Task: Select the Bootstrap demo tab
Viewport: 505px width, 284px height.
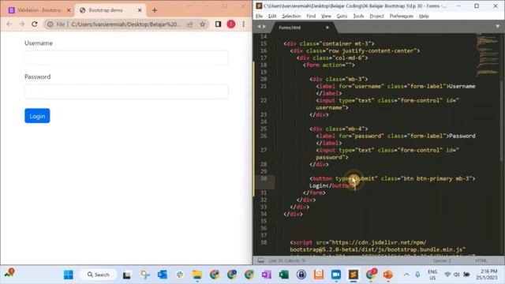Action: click(110, 10)
